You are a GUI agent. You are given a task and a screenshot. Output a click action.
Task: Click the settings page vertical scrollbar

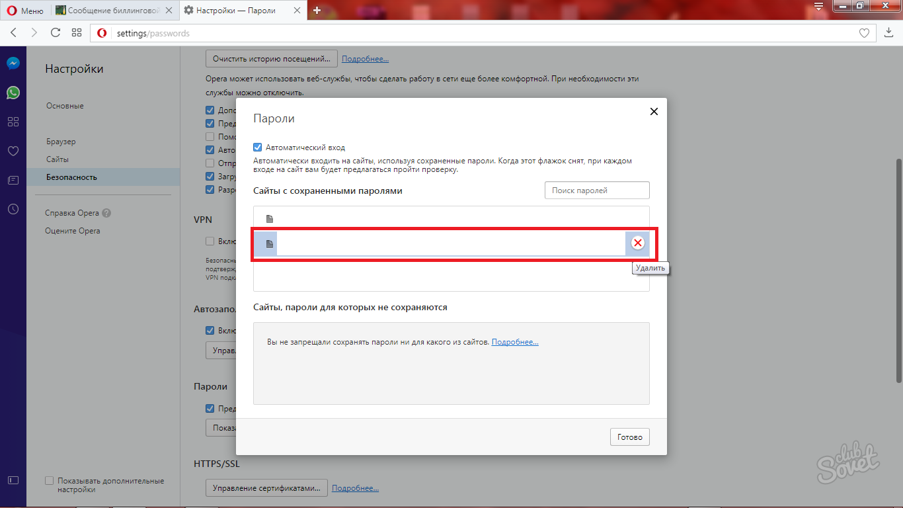(x=898, y=270)
